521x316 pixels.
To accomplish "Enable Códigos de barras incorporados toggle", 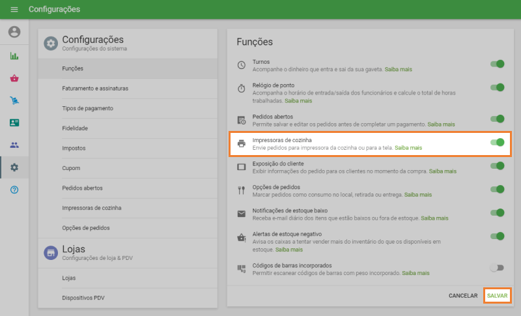I will tap(498, 267).
